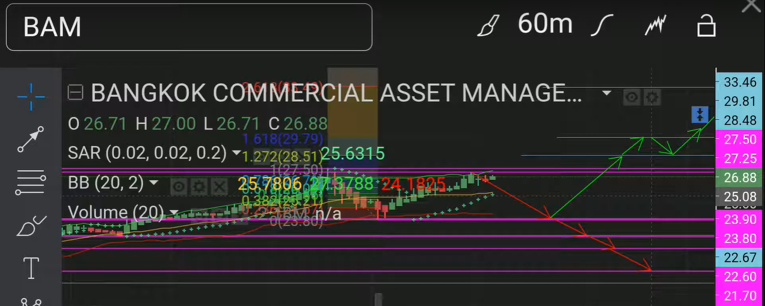Click the magenta 22.60 price label
The height and width of the screenshot is (306, 765).
pyautogui.click(x=740, y=277)
